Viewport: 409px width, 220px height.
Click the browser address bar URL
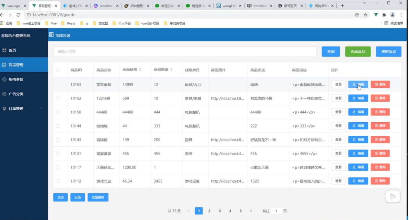point(54,15)
